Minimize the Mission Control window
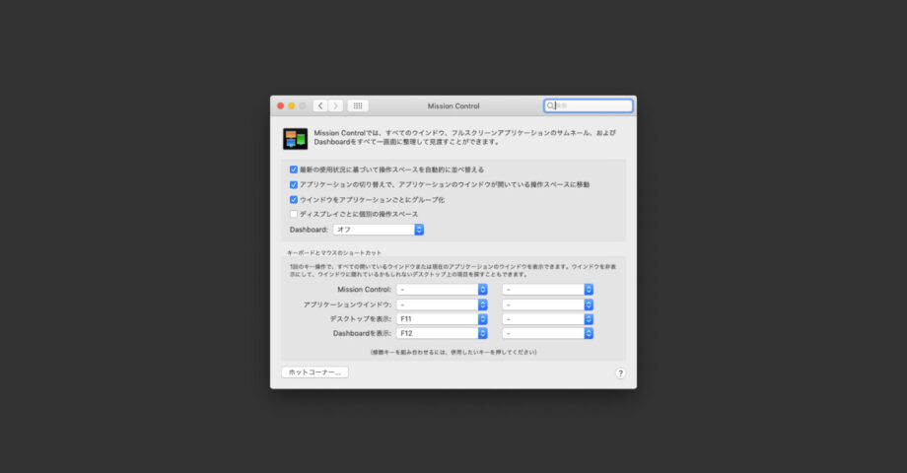The width and height of the screenshot is (907, 473). pos(292,105)
